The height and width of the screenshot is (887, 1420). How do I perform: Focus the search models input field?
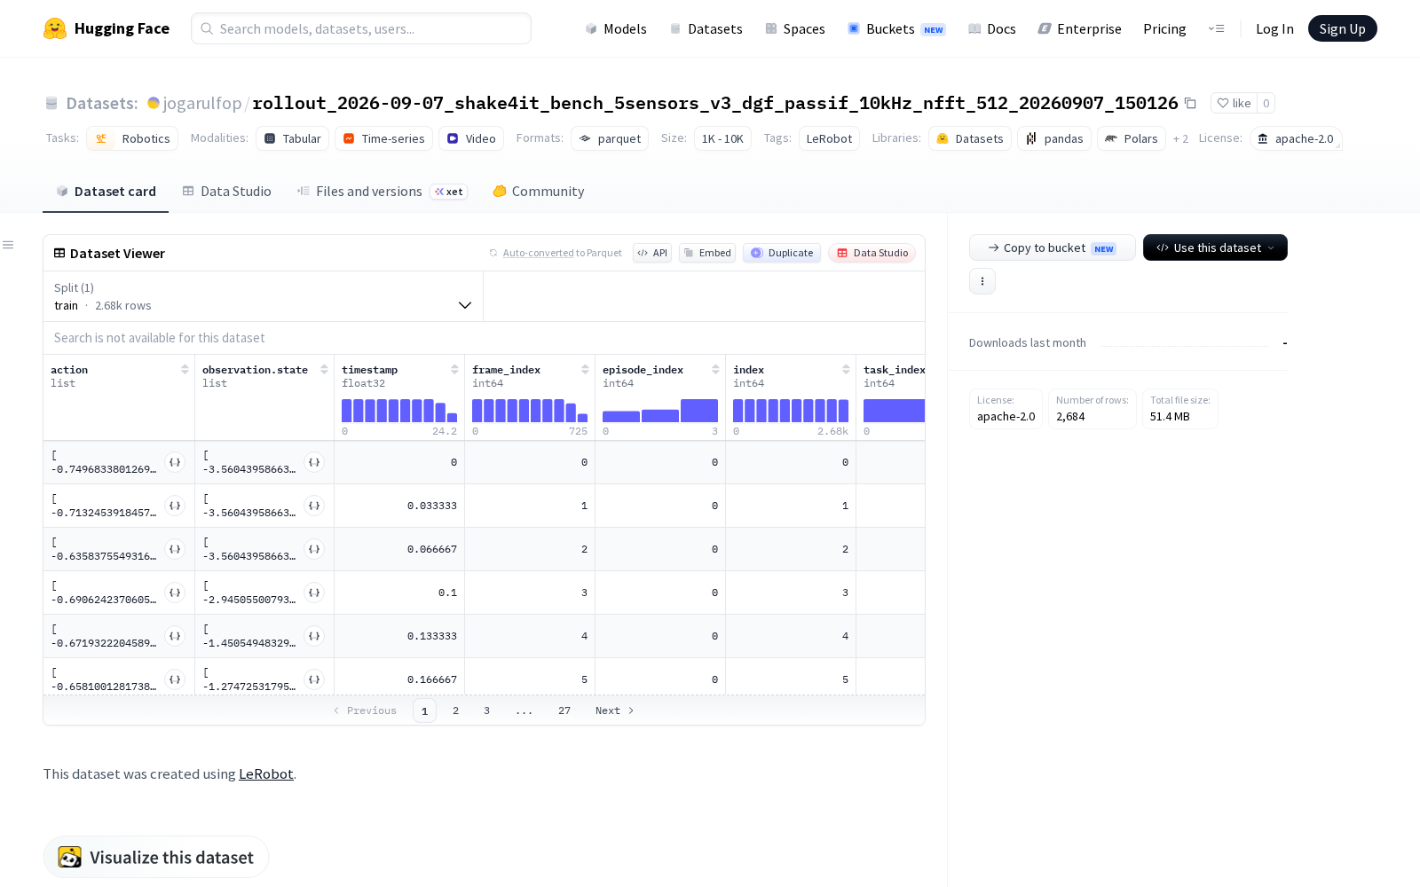(361, 28)
